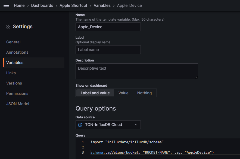Navigate to Dashboards breadcrumb
This screenshot has height=159, width=240.
(x=42, y=5)
